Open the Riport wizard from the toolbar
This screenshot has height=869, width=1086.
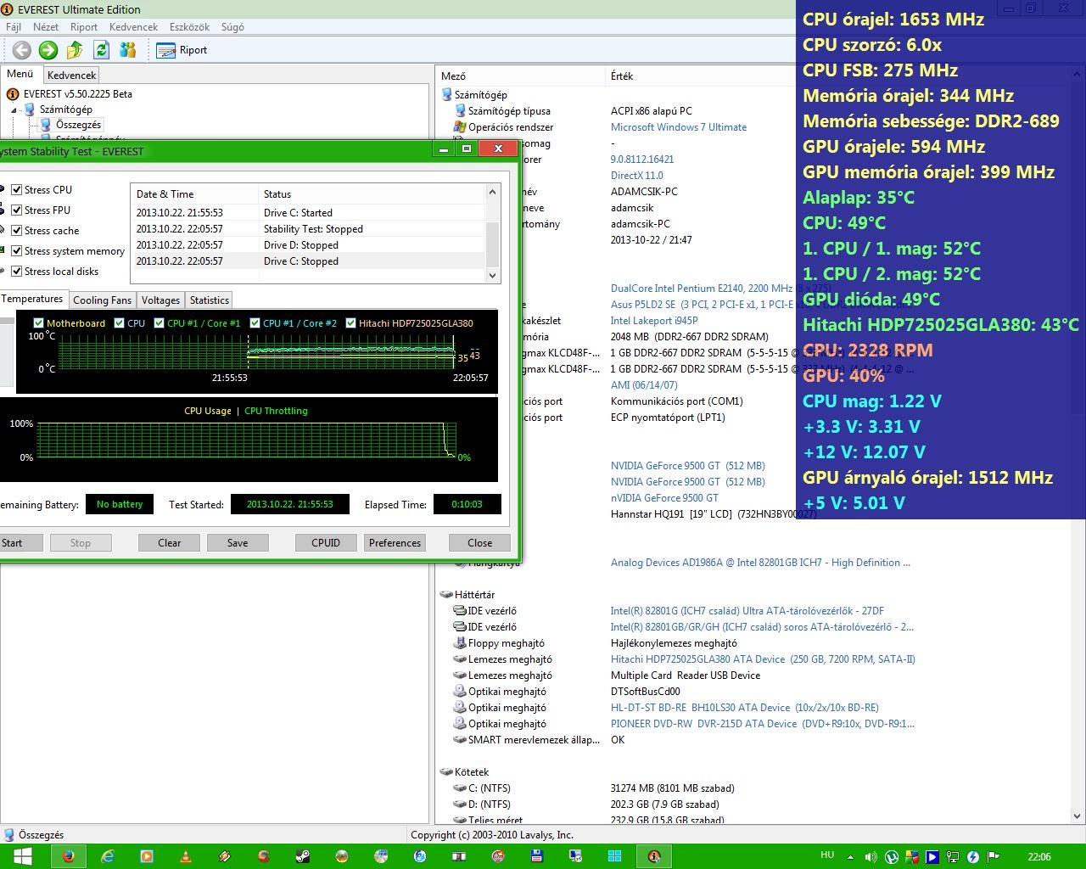coord(182,50)
